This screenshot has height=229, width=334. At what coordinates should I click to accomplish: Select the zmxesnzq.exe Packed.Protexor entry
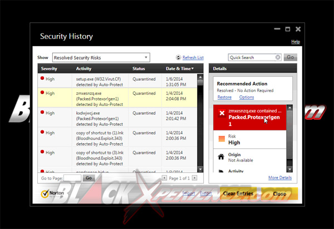pyautogui.click(x=117, y=98)
